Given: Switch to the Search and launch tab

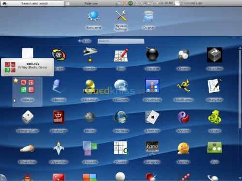Looking at the screenshot, I should tap(32, 3).
